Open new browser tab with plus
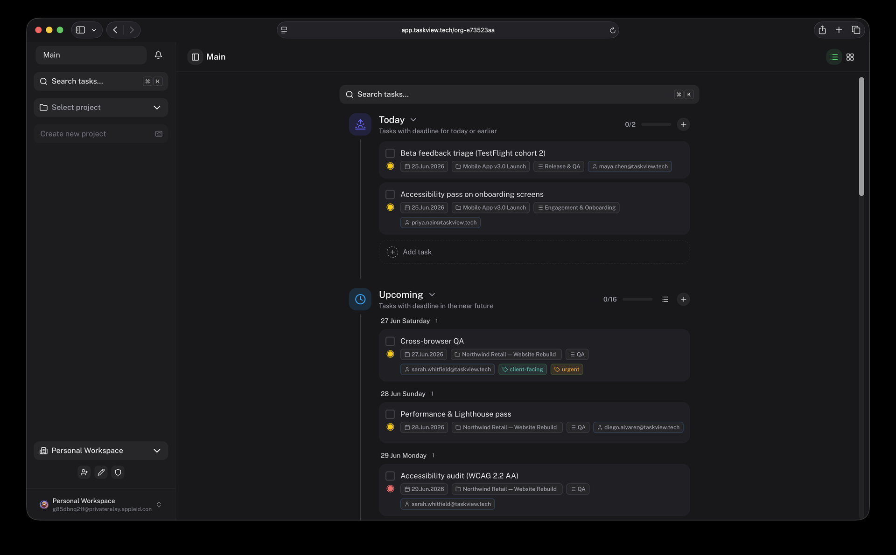896x555 pixels. coord(839,30)
